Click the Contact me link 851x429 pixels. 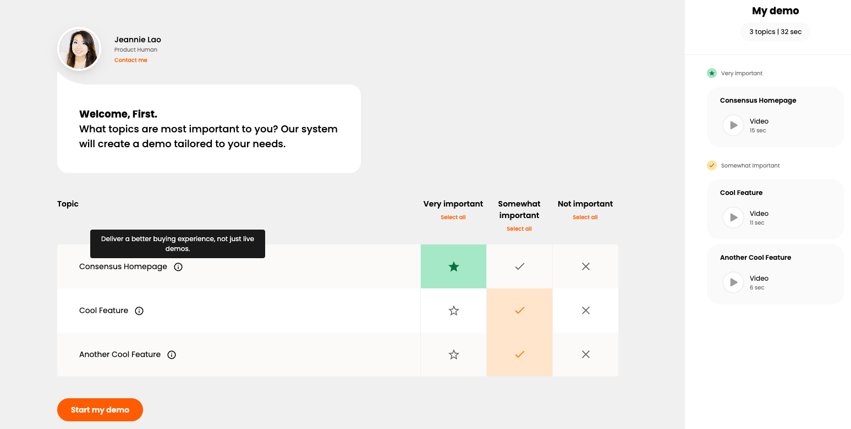pyautogui.click(x=131, y=60)
